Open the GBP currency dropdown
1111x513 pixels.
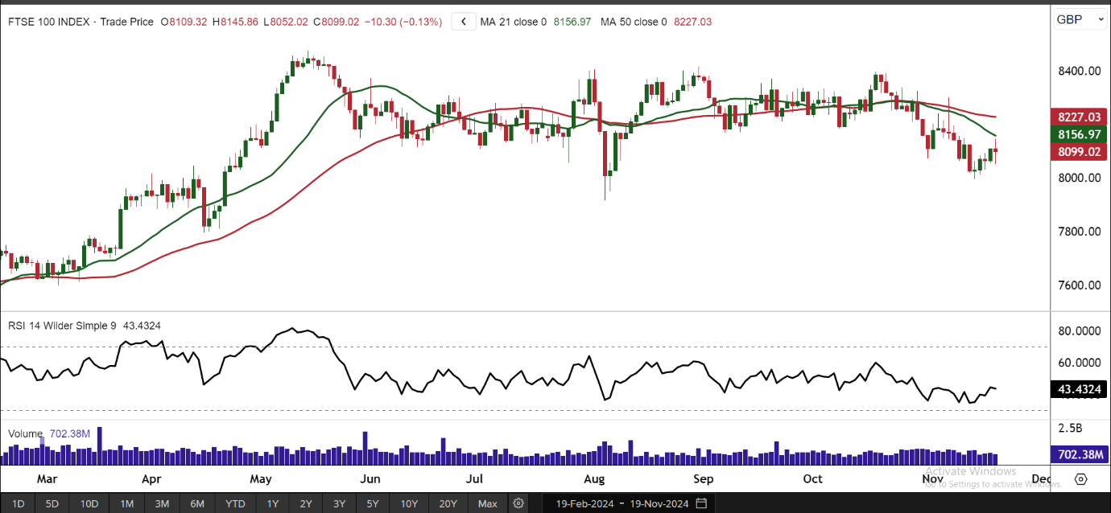1079,19
